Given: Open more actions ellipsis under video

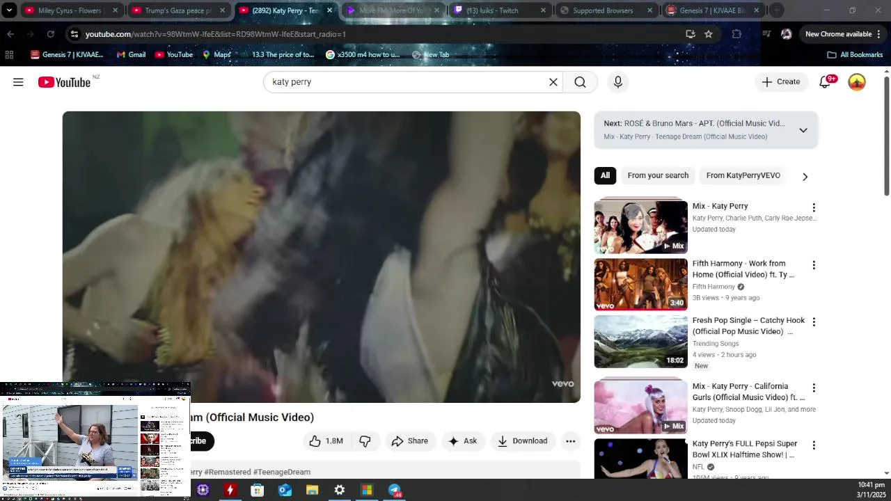Looking at the screenshot, I should [x=570, y=441].
